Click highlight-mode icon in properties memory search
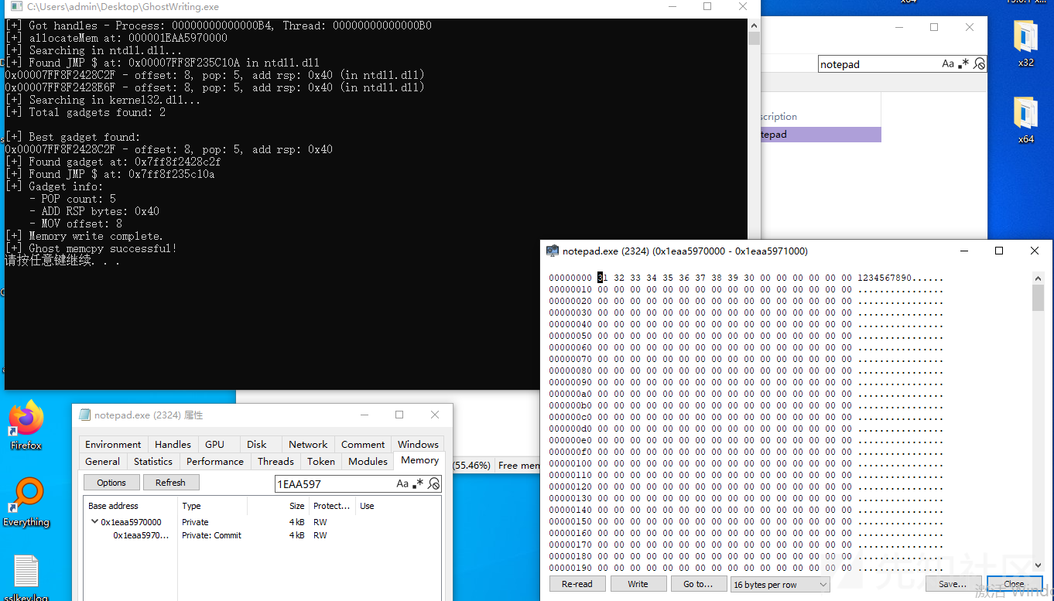This screenshot has width=1054, height=601. (x=434, y=483)
